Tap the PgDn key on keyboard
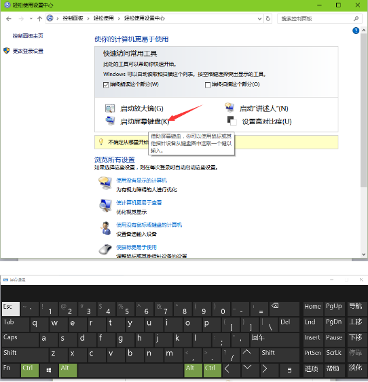The width and height of the screenshot is (368, 382). pos(334,324)
